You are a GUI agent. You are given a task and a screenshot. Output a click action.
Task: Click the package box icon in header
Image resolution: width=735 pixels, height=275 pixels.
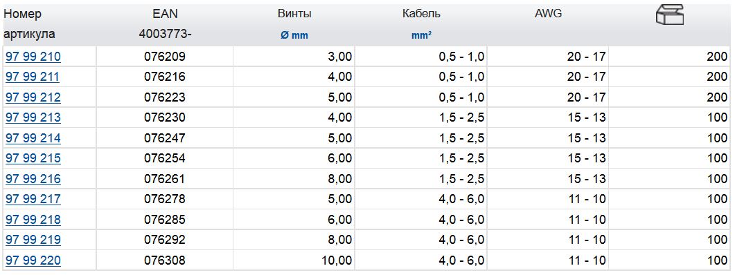click(x=669, y=15)
